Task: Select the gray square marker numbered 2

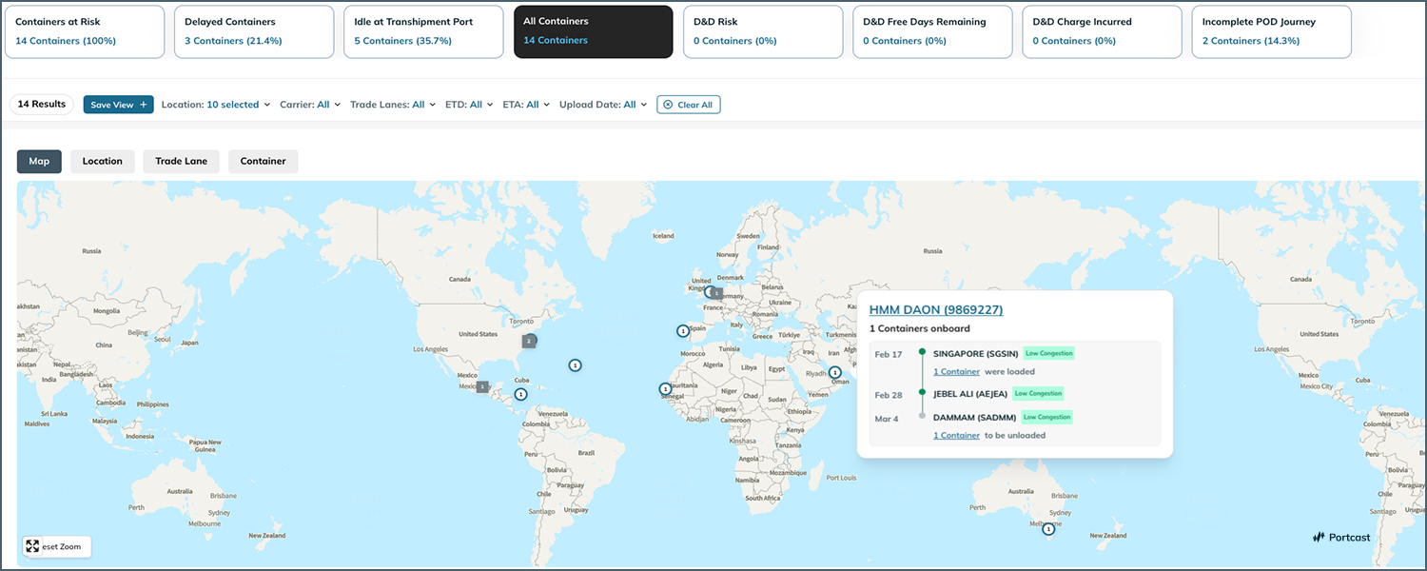Action: (x=528, y=341)
